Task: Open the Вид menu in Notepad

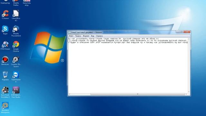Action: (92, 36)
